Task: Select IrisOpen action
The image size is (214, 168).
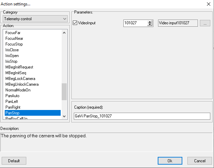Action: [12, 56]
